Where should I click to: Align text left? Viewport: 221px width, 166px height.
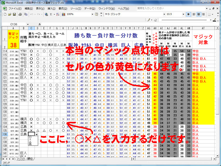click(194, 14)
